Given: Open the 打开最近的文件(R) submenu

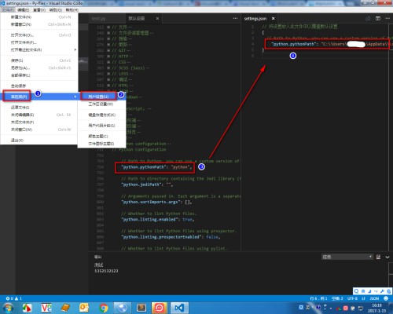Looking at the screenshot, I should coord(39,49).
